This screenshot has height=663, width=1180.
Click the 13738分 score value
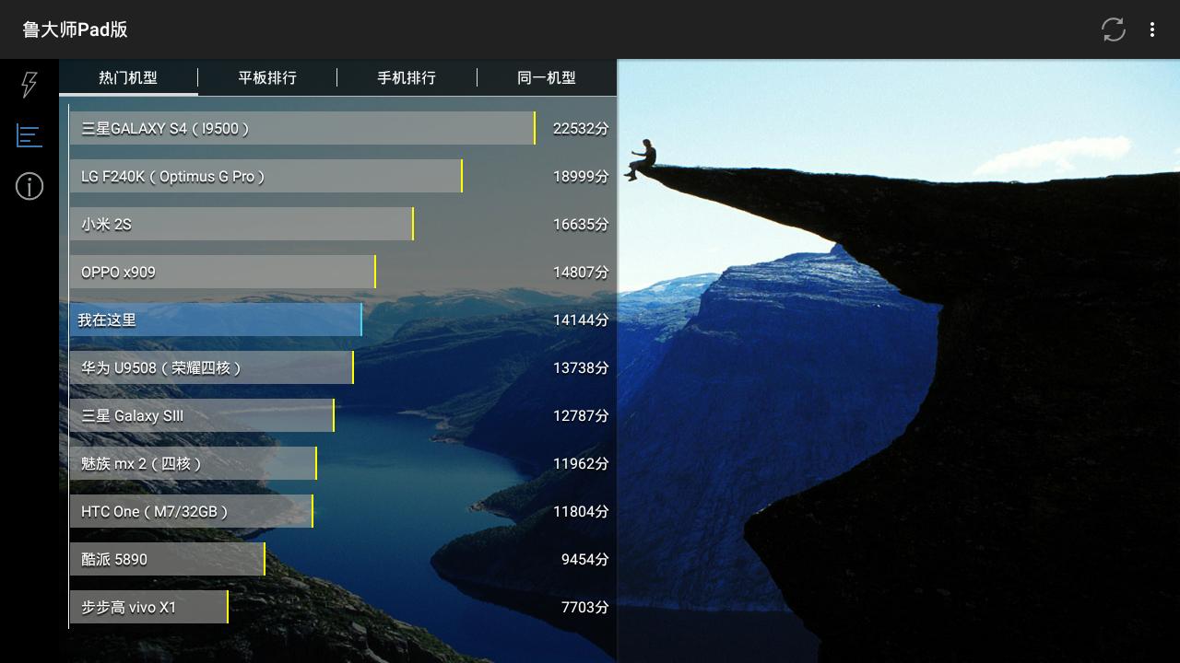pos(581,368)
